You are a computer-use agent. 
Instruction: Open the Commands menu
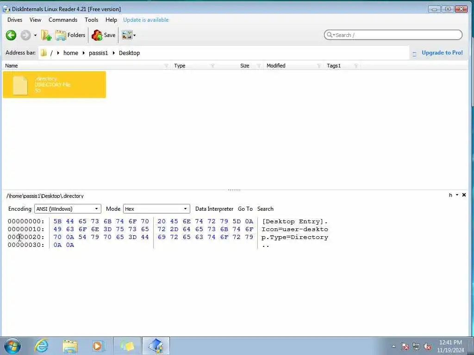tap(63, 20)
